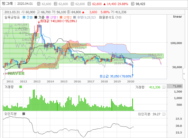Close the 외인지분 foreign ownership panel

pyautogui.click(x=164, y=114)
